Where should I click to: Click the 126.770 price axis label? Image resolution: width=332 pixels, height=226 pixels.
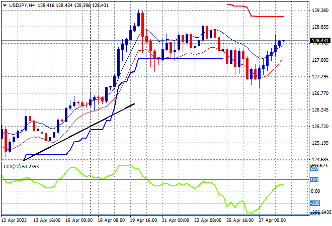point(320,93)
